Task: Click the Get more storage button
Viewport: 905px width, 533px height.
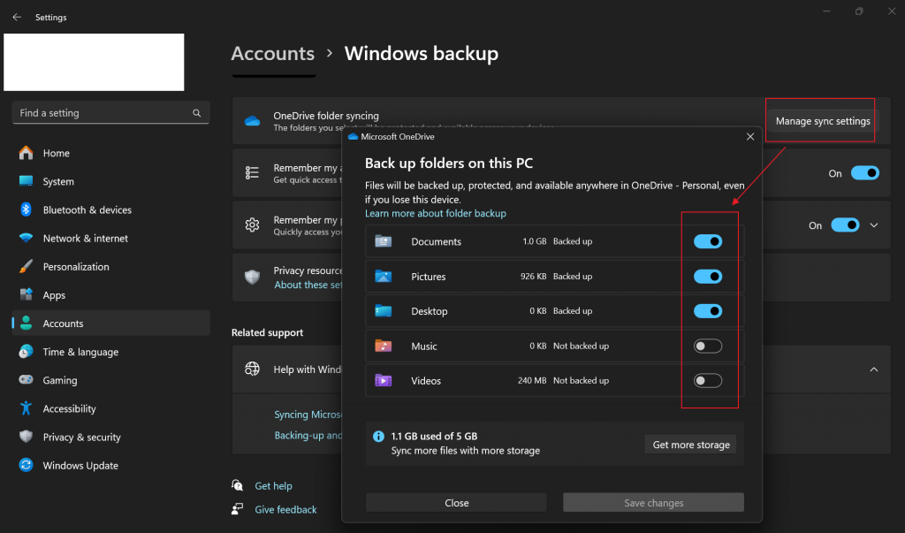Action: pyautogui.click(x=691, y=445)
